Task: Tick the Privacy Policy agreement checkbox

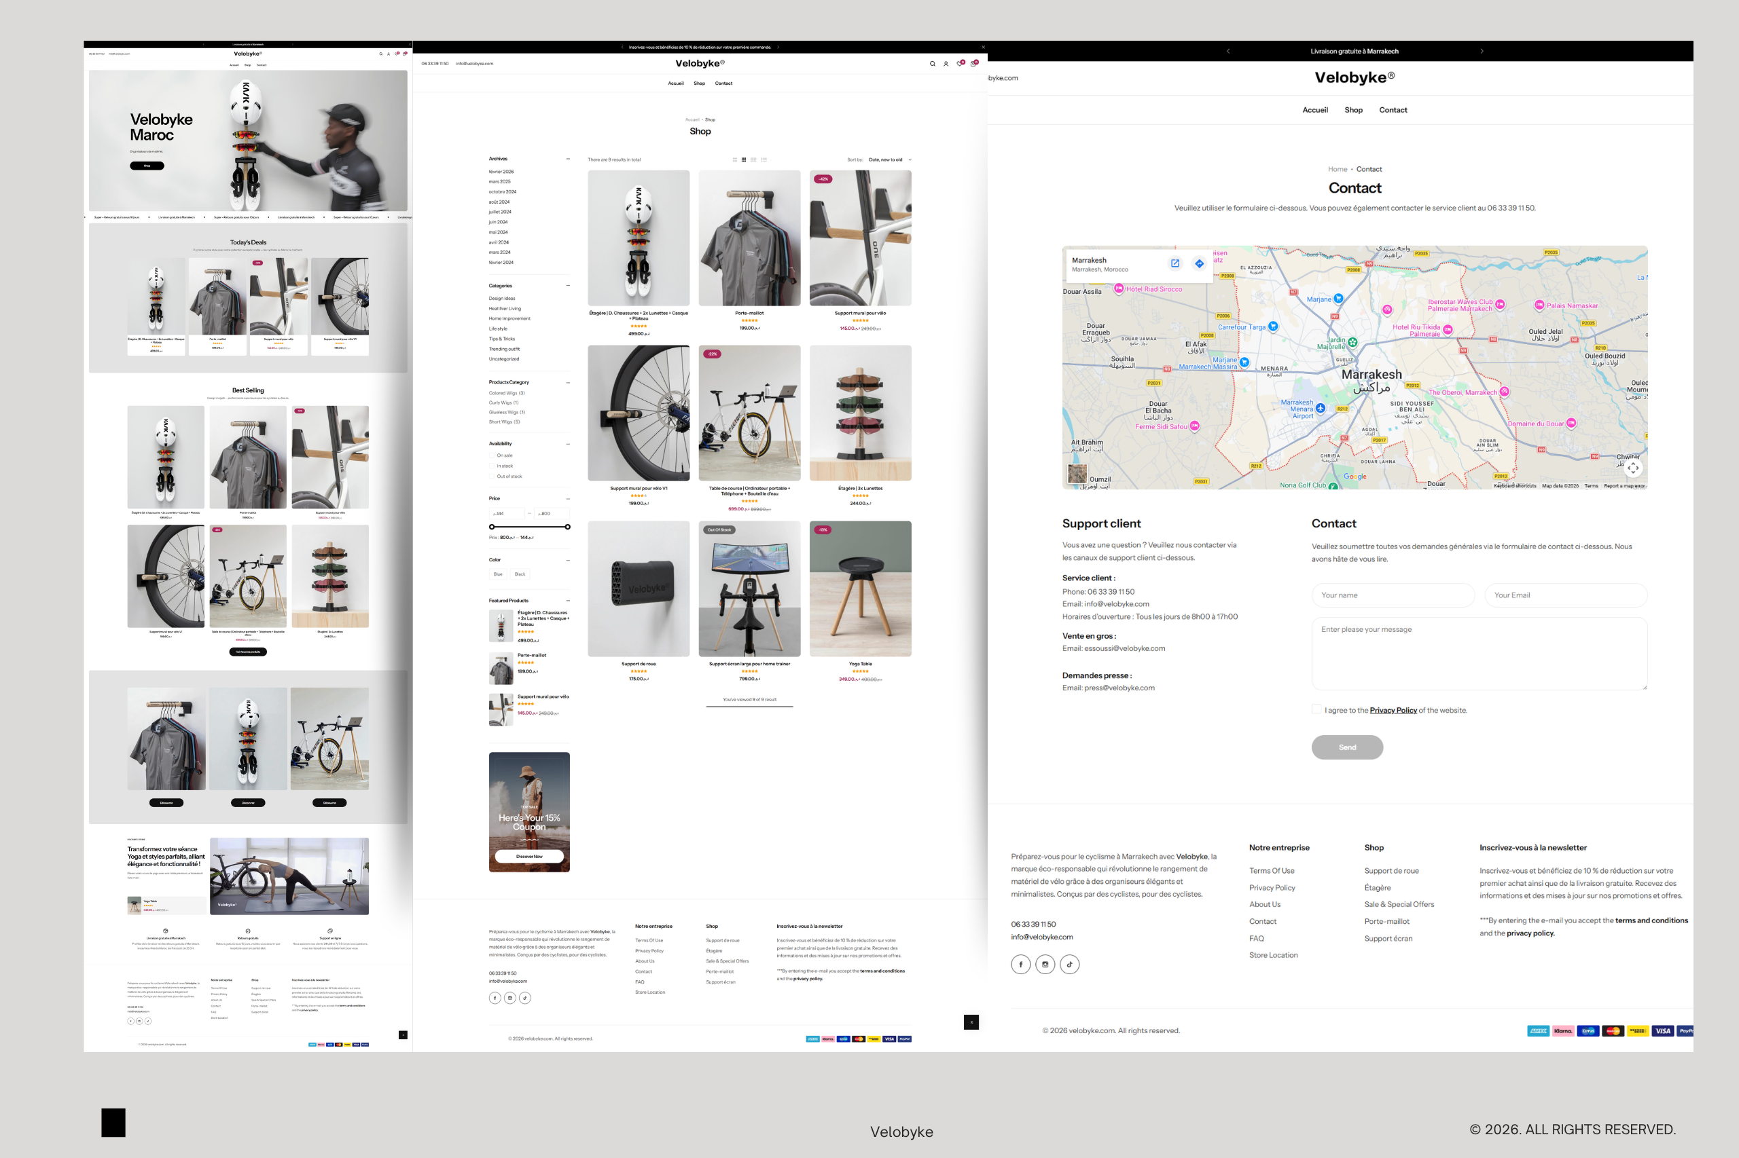Action: (x=1316, y=709)
